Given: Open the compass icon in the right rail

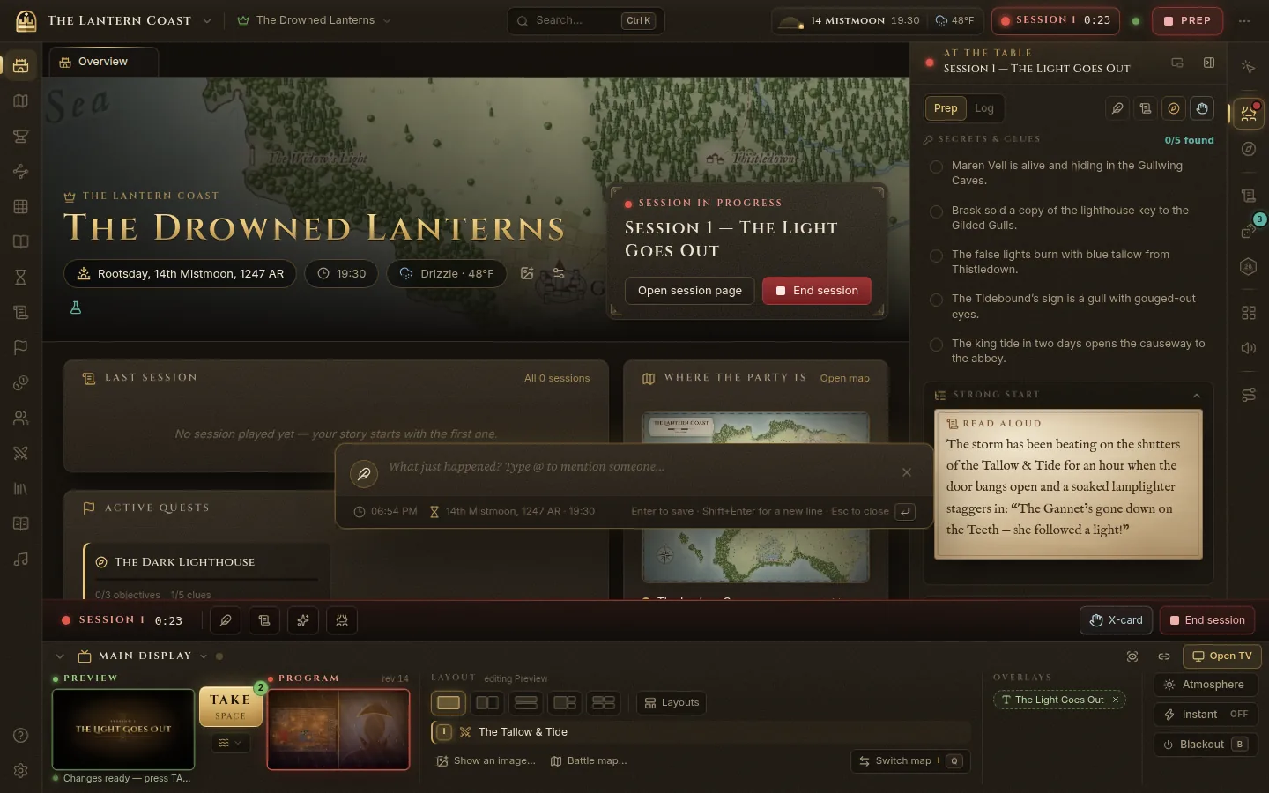Looking at the screenshot, I should click(x=1249, y=149).
